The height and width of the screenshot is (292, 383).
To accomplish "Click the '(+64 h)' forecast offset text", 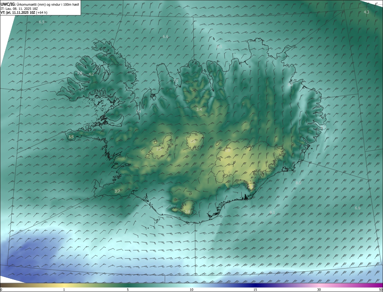I will [42, 13].
